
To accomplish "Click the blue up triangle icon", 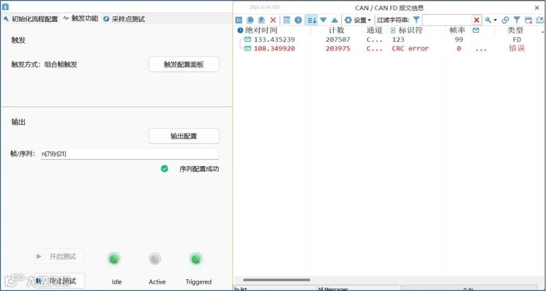I will [335, 20].
